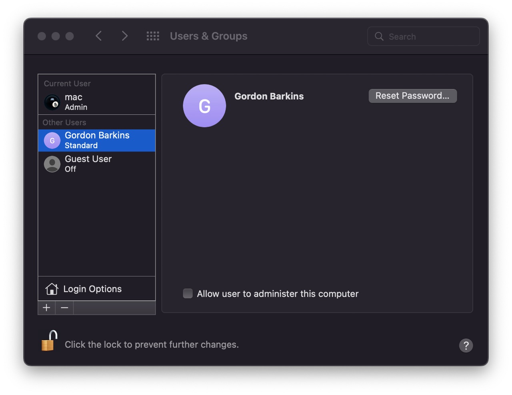Open Login Options
Viewport: 512px width, 395px height.
click(97, 289)
